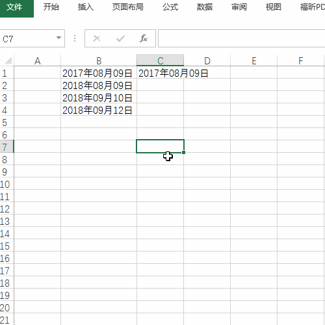This screenshot has width=325, height=325.
Task: Click the fill handle of cell C7
Action: tap(183, 153)
